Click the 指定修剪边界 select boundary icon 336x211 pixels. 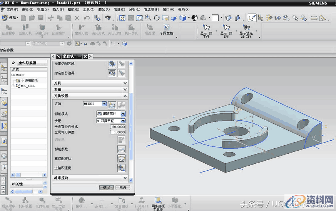[112, 73]
